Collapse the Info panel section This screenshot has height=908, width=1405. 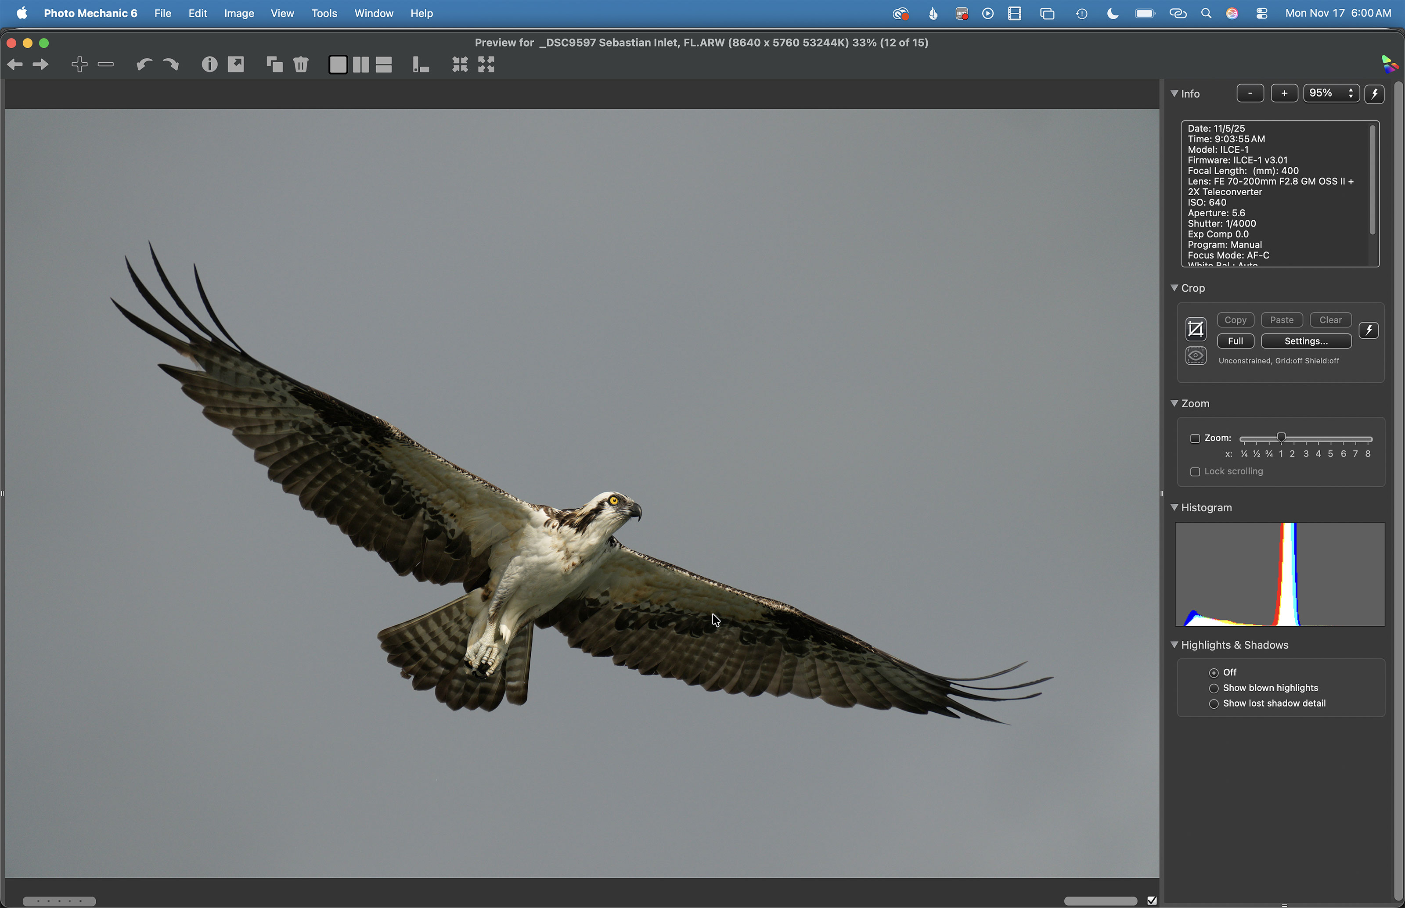pos(1174,93)
